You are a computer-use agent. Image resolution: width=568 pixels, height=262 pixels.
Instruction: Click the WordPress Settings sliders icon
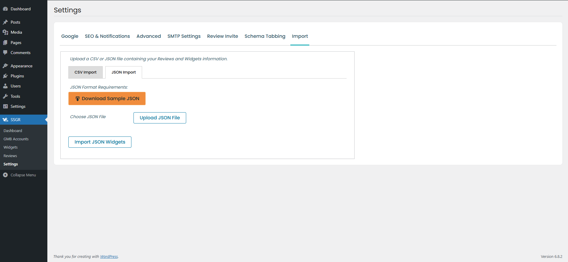click(5, 106)
